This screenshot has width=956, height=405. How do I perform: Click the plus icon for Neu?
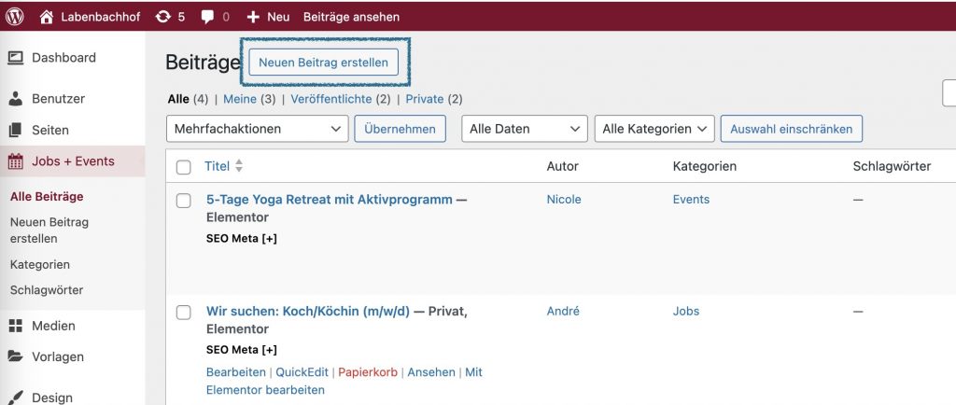click(253, 17)
